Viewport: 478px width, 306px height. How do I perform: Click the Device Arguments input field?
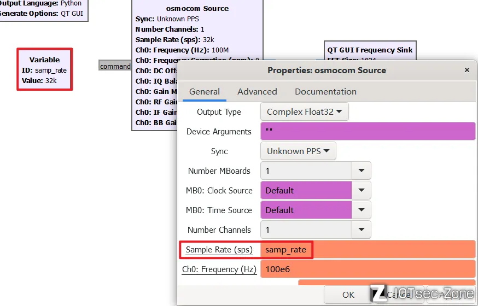click(x=368, y=132)
